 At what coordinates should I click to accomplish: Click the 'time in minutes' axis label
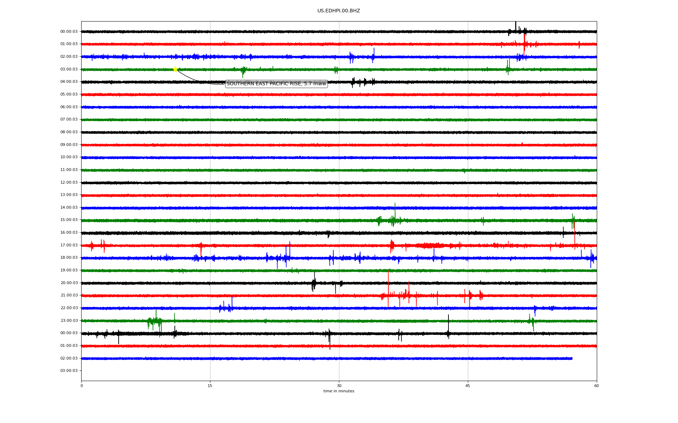pos(339,391)
